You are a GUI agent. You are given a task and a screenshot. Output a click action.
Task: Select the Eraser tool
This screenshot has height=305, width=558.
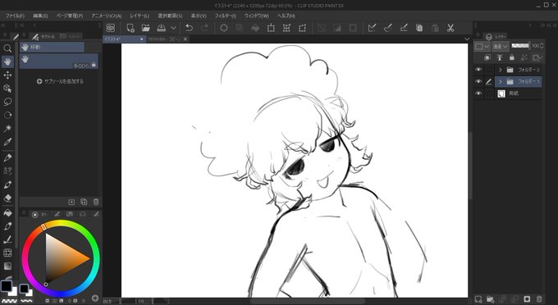7,198
